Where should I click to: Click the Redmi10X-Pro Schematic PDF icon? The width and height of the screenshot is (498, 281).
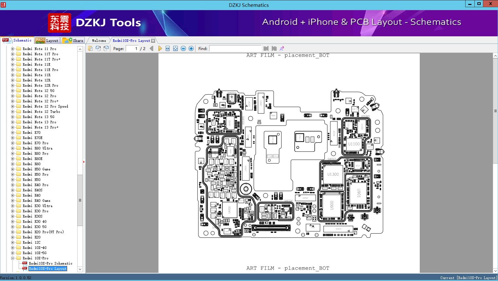tap(25, 263)
